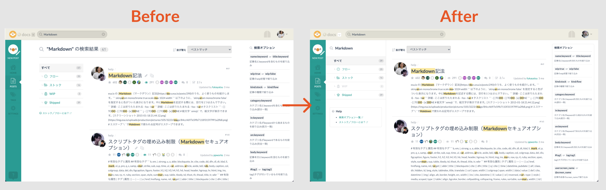
Task: Click kind:stock option in After 検索オプション
Action: click(560, 81)
